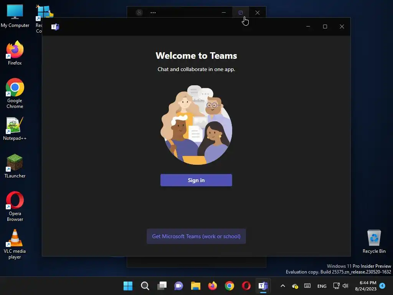Open the Windows Start menu
The height and width of the screenshot is (295, 393).
point(128,286)
